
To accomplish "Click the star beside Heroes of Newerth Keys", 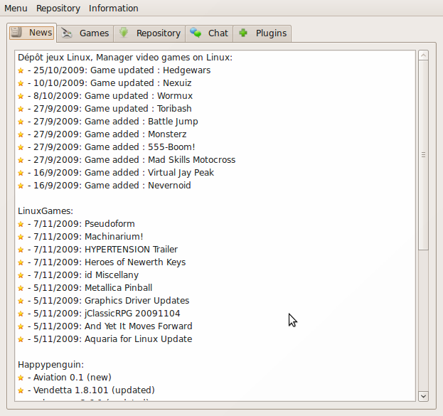I will point(21,262).
